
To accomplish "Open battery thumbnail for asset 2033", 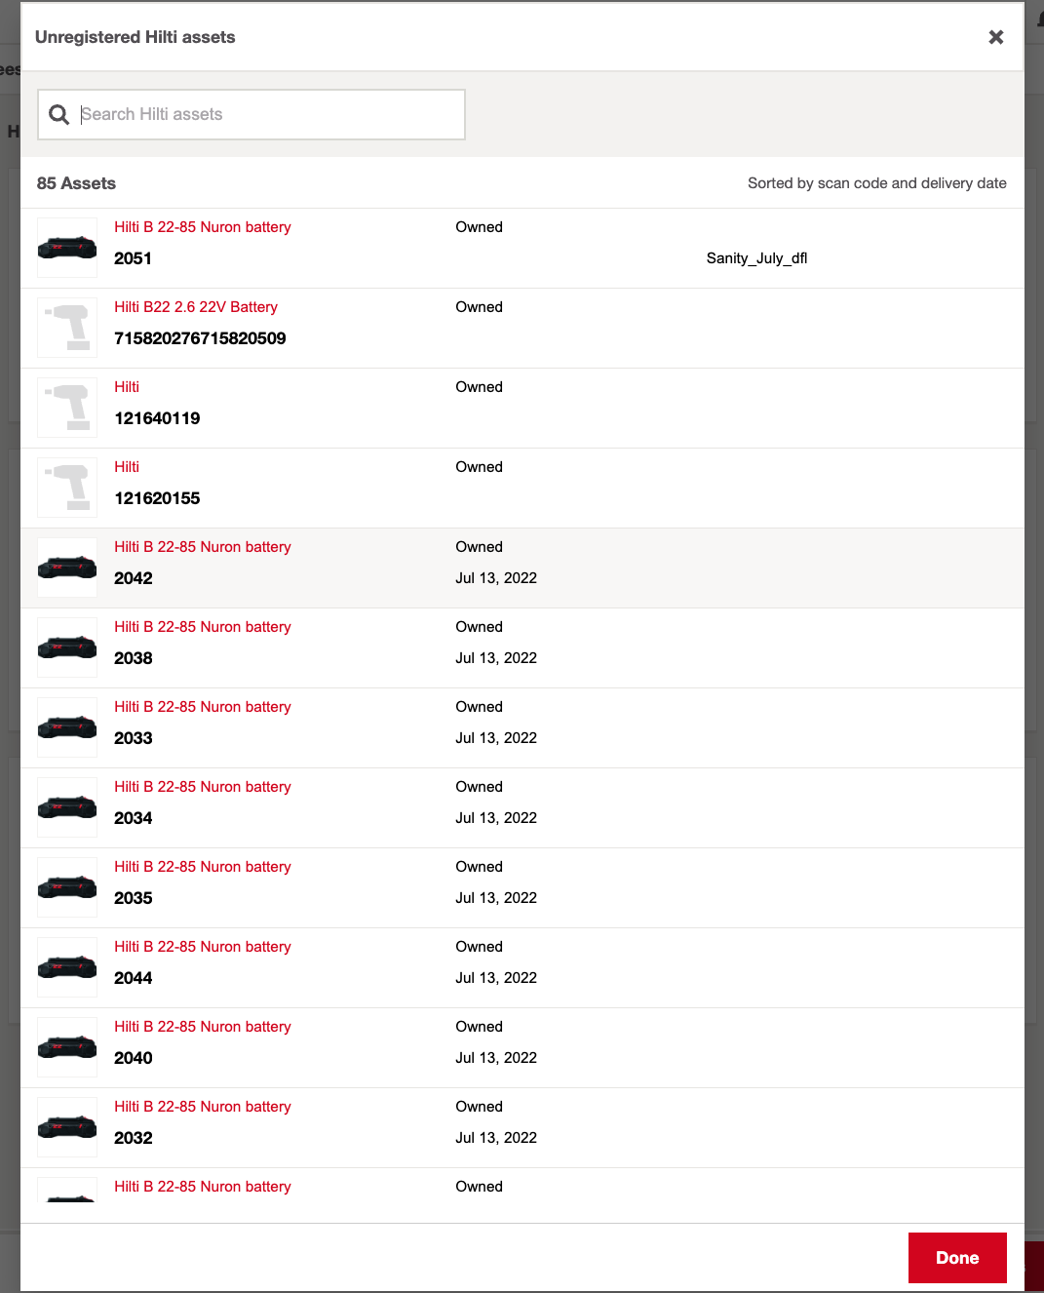I will click(67, 727).
